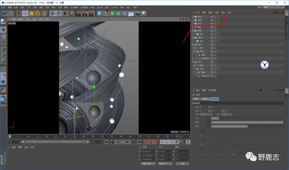Expand the 圆环 node under 空白
The height and width of the screenshot is (170, 289).
tap(195, 48)
